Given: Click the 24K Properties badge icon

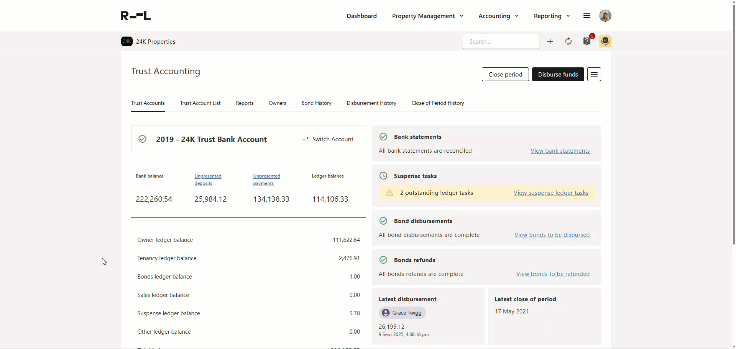Looking at the screenshot, I should coord(127,41).
